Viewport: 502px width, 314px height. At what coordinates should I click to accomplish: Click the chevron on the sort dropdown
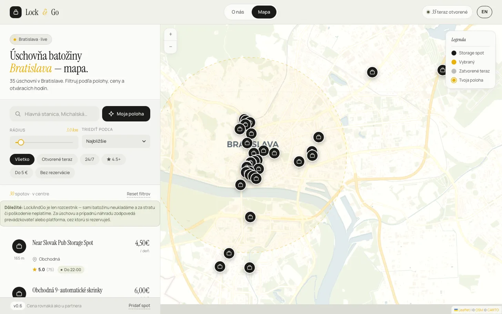(x=144, y=141)
